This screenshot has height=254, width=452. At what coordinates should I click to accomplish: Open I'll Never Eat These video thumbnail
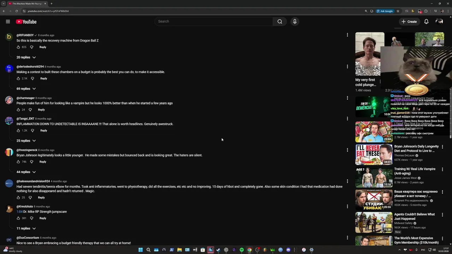click(374, 155)
